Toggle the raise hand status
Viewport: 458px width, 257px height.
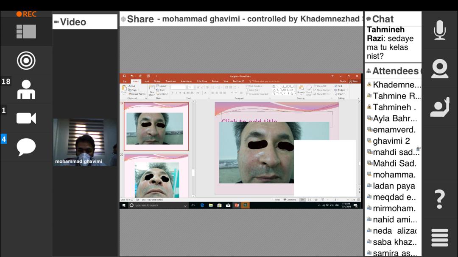pyautogui.click(x=439, y=107)
